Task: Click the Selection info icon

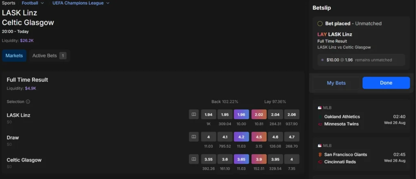Action: [x=28, y=102]
